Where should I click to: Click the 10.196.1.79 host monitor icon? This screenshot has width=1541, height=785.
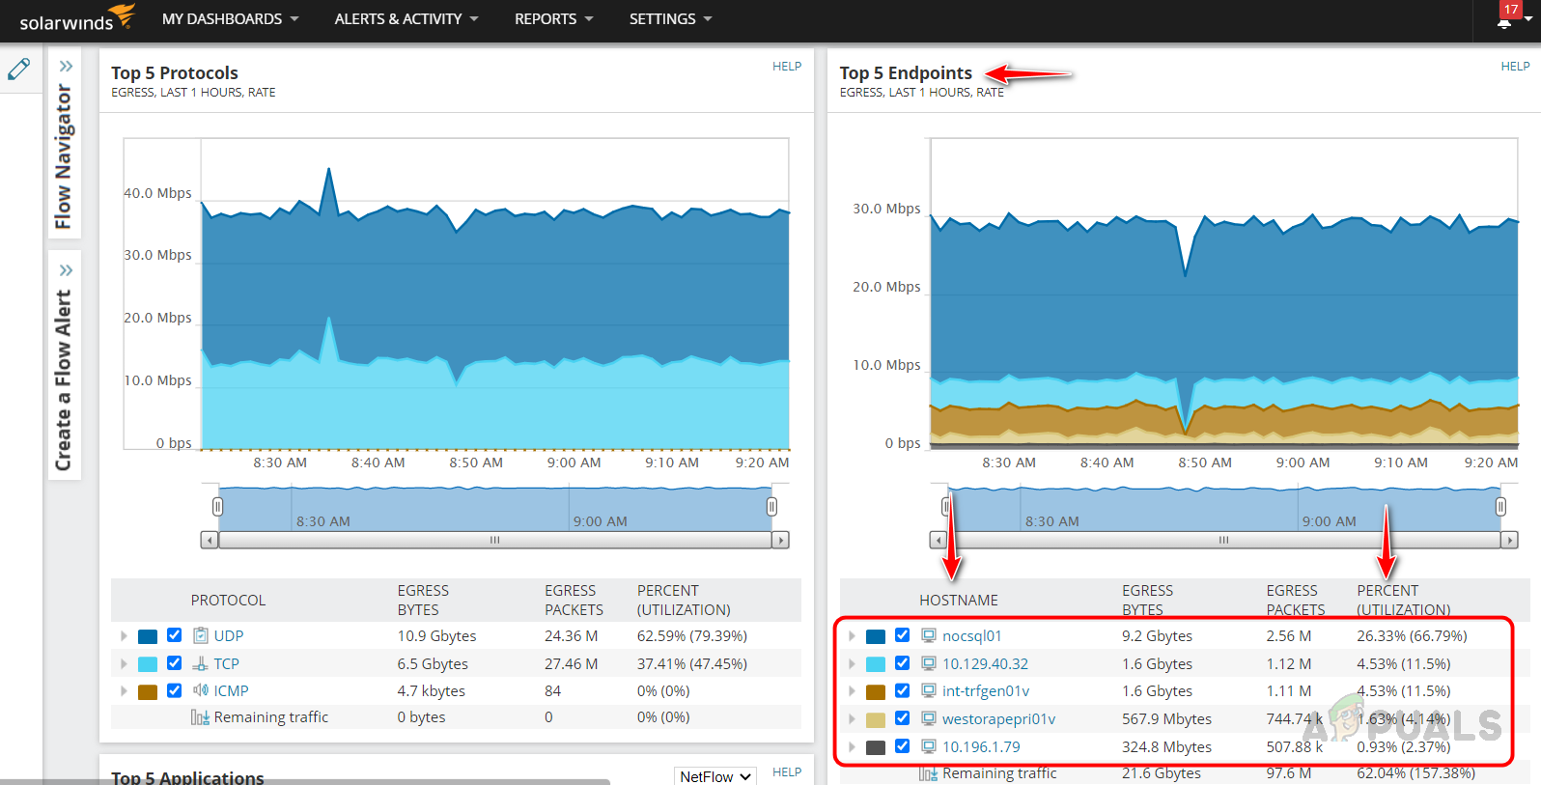pyautogui.click(x=929, y=746)
